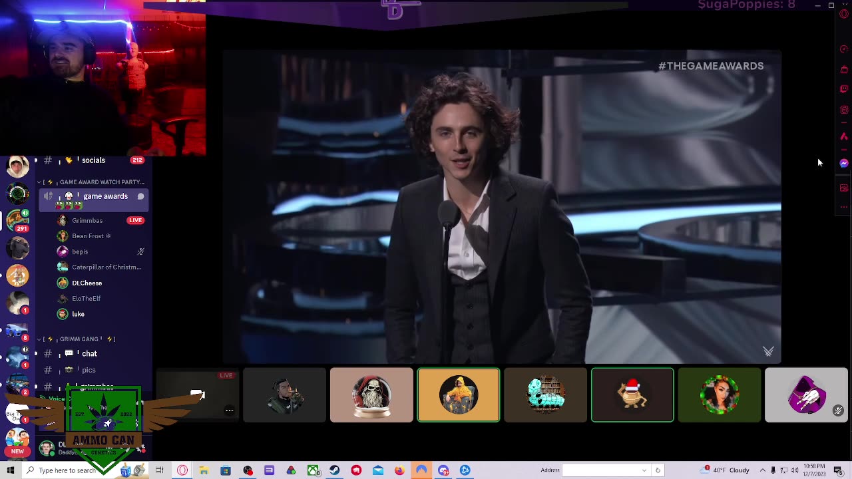Open Twitch icon in Opera sidebar

844,89
